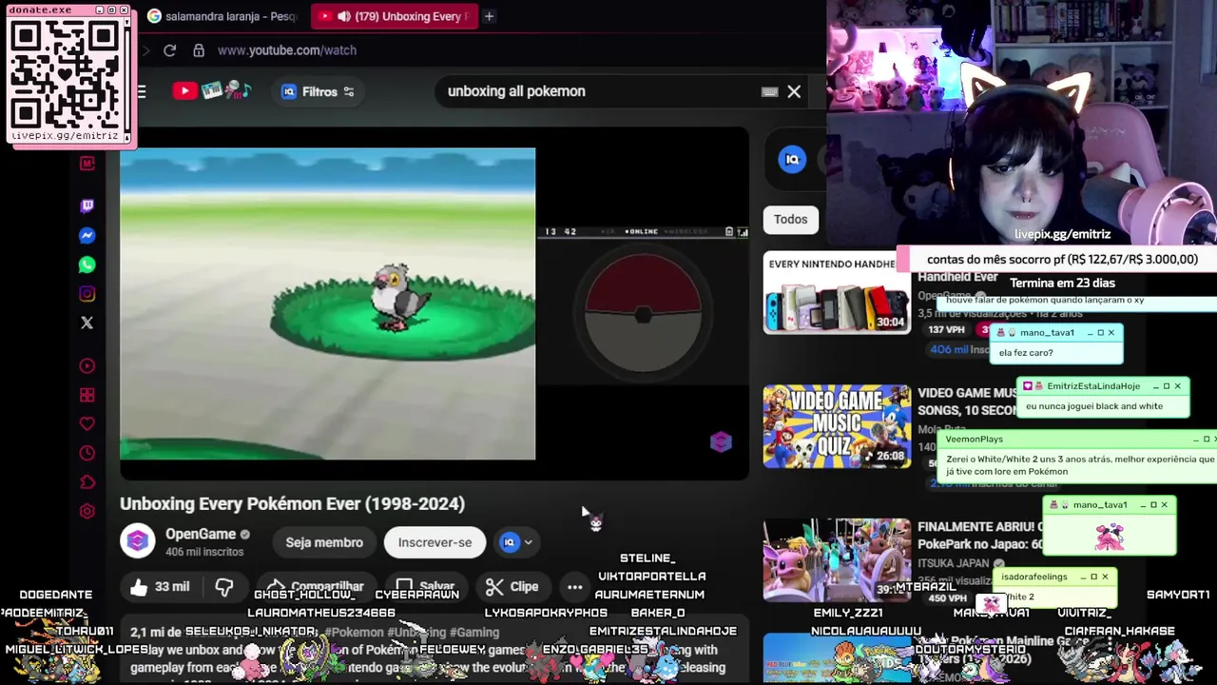The height and width of the screenshot is (685, 1217).
Task: Click the Pokémon video player
Action: point(435,303)
